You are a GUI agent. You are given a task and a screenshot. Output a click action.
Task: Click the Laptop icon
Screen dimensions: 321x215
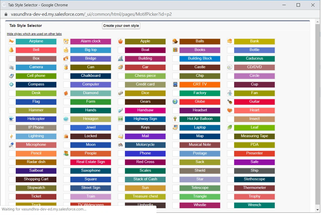[175, 128]
